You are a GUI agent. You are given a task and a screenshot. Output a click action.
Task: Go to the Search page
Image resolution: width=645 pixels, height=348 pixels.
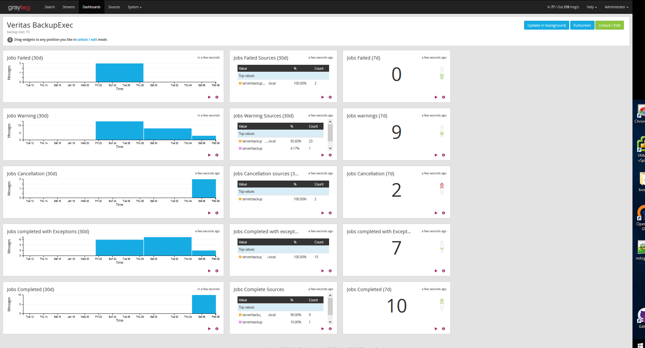(50, 7)
